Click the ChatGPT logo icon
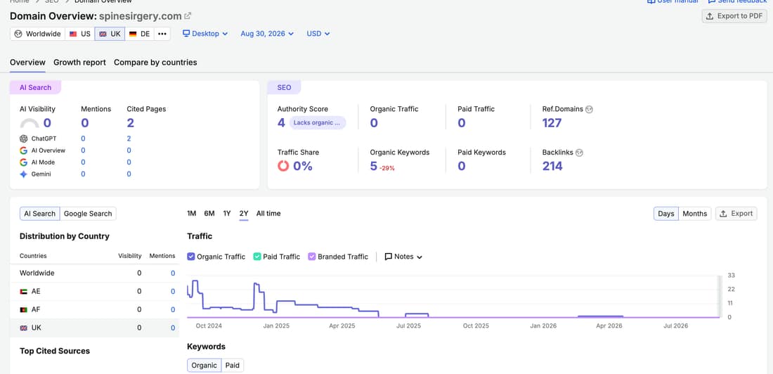 pos(24,138)
